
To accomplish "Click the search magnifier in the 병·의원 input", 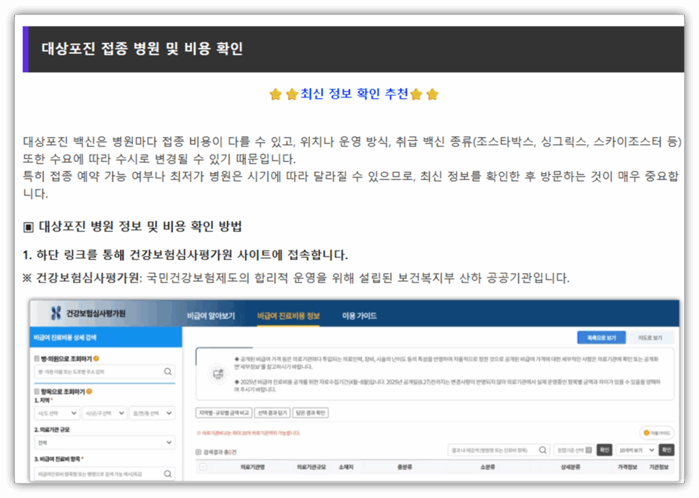I will pyautogui.click(x=168, y=372).
